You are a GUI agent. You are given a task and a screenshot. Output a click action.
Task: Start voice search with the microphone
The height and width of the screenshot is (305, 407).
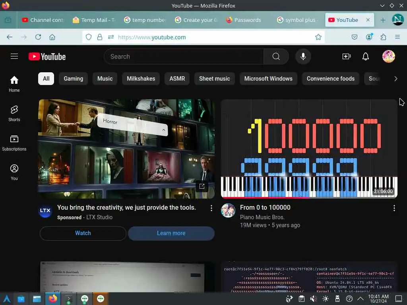tap(303, 56)
